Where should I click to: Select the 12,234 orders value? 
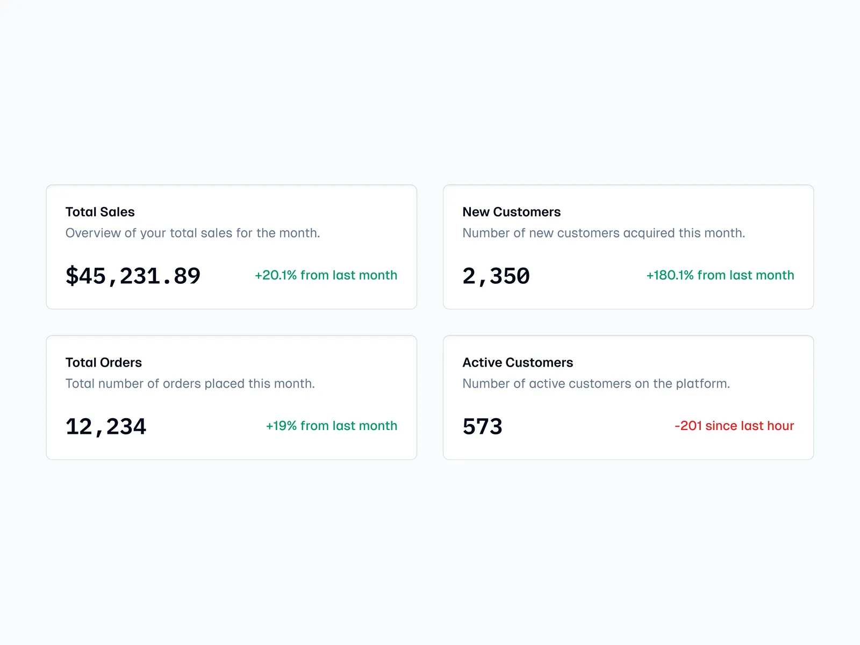106,426
